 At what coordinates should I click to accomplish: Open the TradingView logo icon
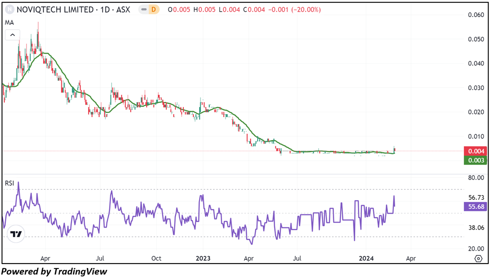point(16,233)
